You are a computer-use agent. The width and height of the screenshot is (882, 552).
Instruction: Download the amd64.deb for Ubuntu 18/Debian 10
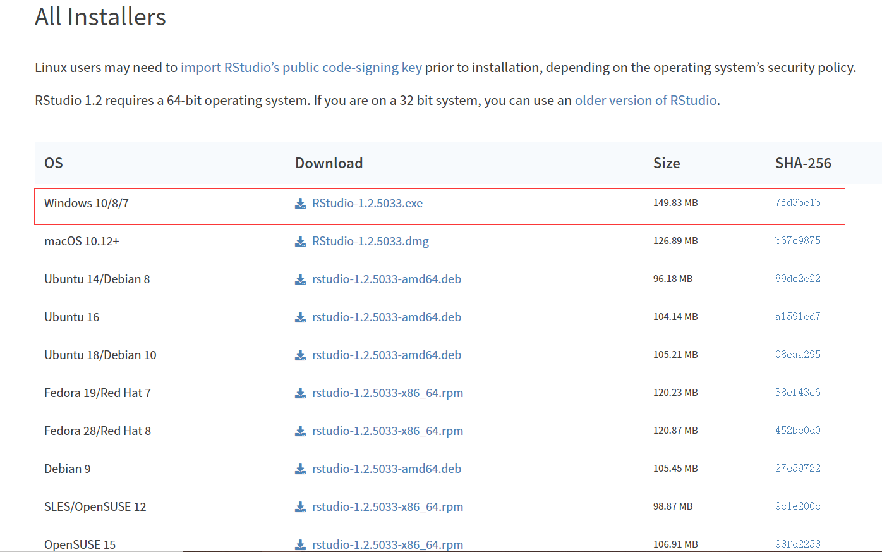click(387, 355)
